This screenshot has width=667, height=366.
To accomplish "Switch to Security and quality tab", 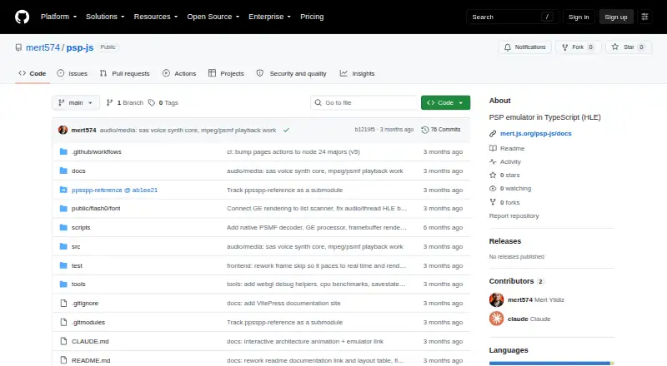I will pos(291,73).
